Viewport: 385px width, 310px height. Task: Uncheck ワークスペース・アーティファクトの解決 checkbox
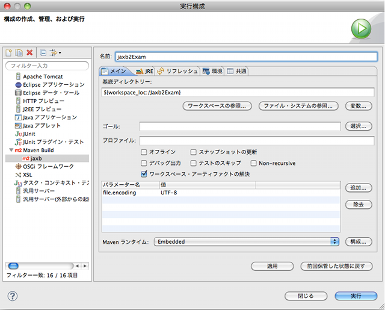[x=144, y=174]
